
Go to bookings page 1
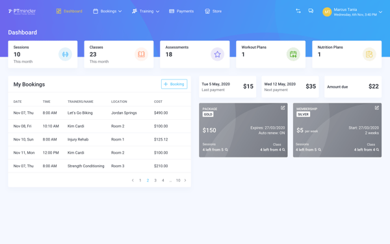click(140, 180)
